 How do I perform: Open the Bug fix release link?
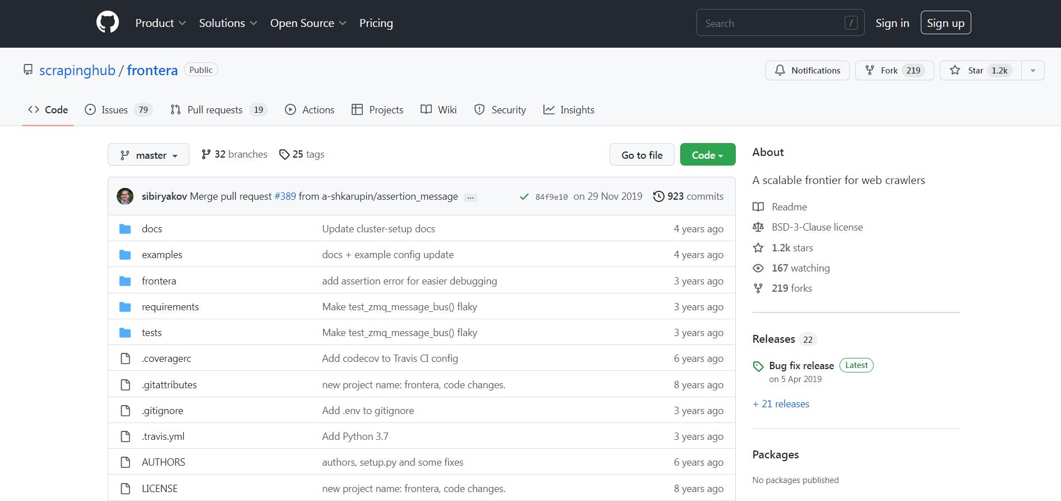coord(801,366)
